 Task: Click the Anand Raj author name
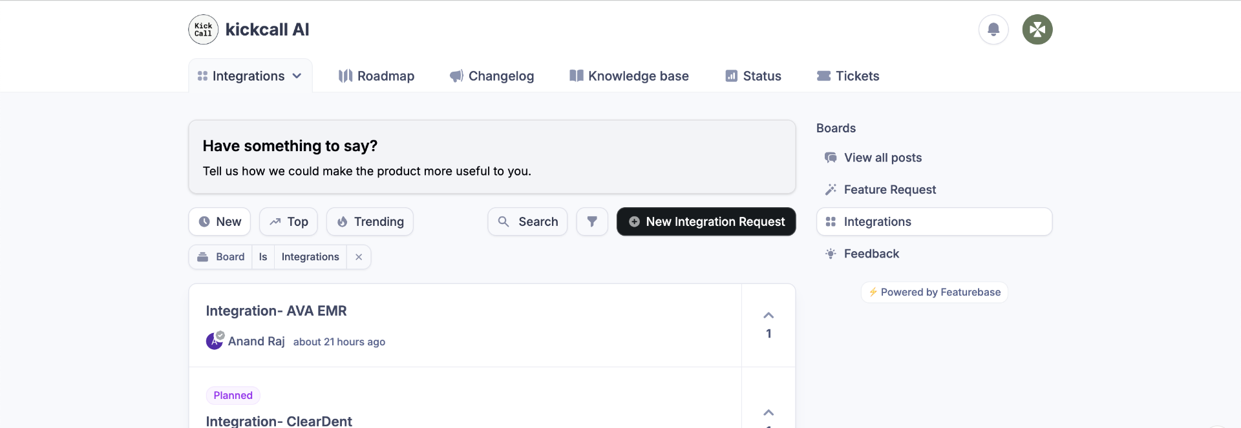256,341
